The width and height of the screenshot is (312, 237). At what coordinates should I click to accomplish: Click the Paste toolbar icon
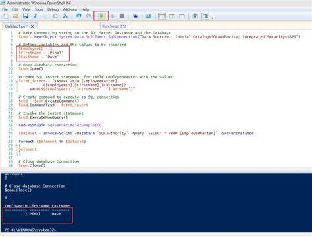[55, 16]
